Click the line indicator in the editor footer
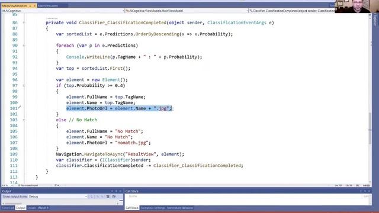The image size is (379, 213). point(338,185)
